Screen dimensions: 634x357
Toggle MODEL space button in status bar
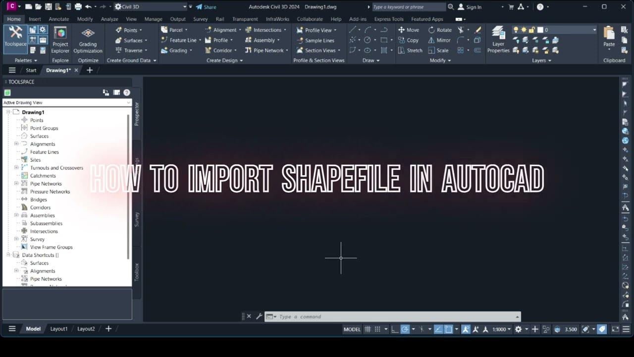pos(352,329)
